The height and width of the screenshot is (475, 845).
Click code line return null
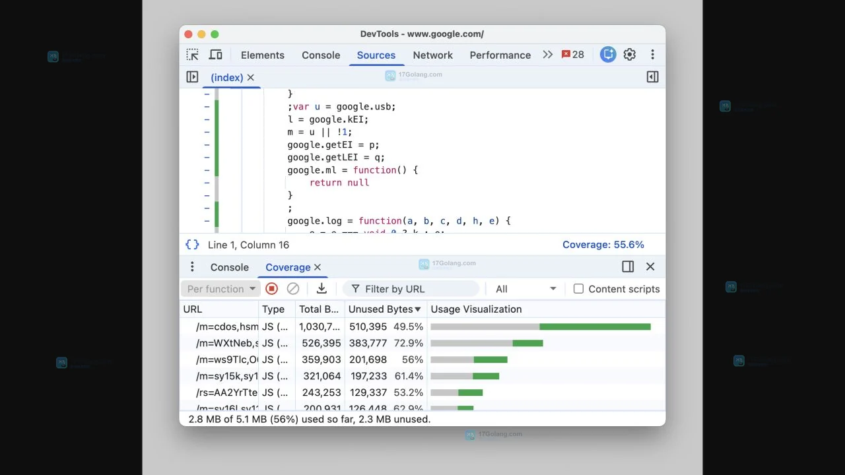coord(339,183)
